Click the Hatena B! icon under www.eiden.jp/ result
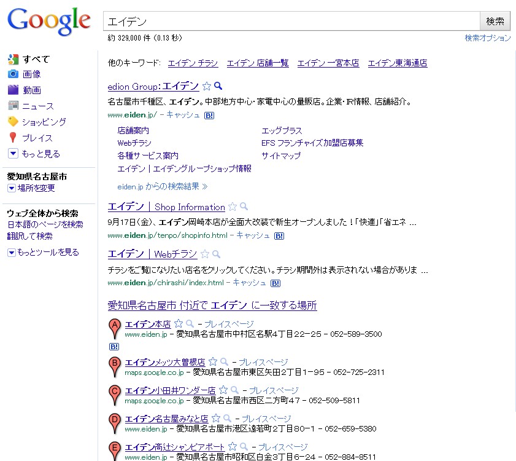Viewport: 516px width, 461px height. tap(209, 115)
